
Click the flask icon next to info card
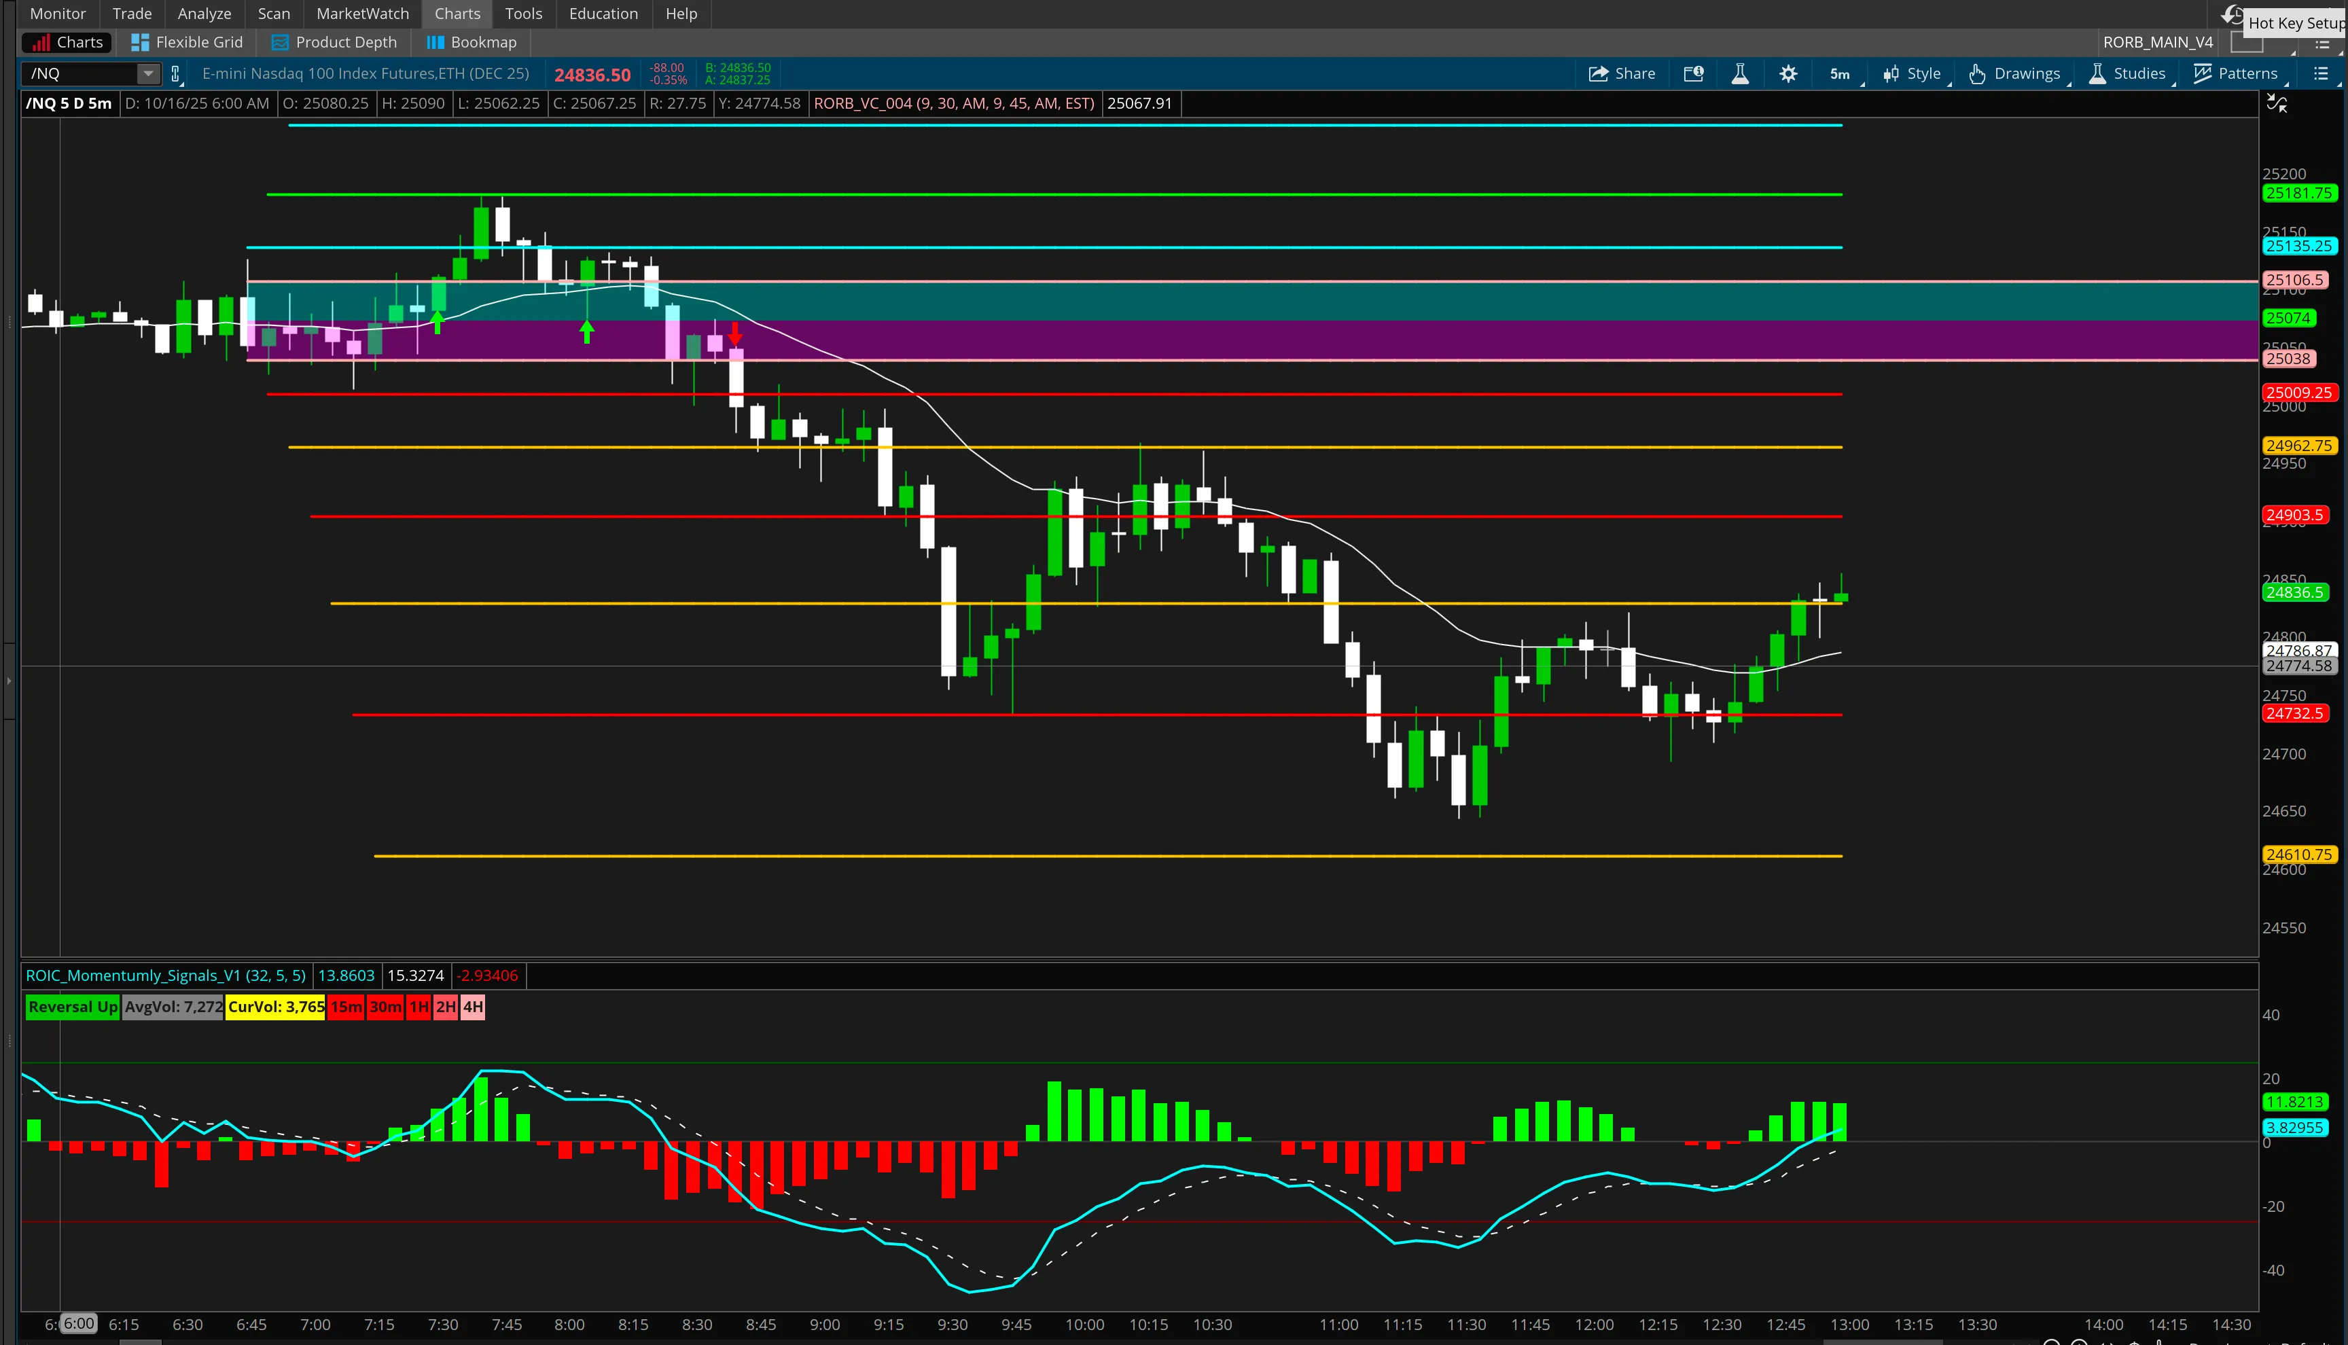(1740, 74)
